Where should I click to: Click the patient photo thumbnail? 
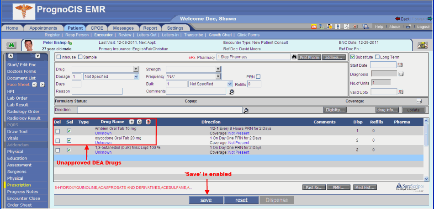(28, 45)
